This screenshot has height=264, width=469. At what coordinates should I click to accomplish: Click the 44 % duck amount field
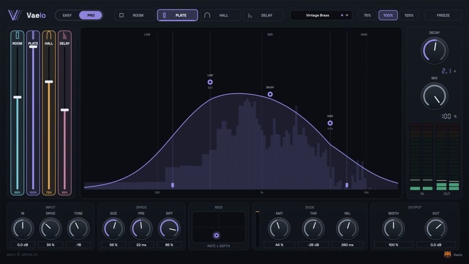click(279, 245)
